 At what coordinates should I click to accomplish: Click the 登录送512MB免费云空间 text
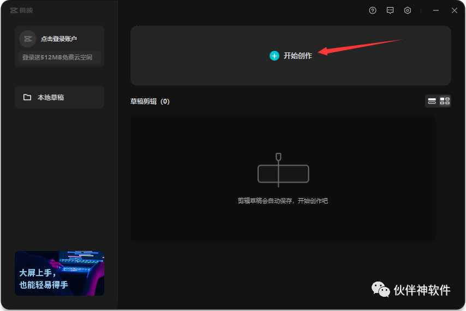pyautogui.click(x=57, y=57)
